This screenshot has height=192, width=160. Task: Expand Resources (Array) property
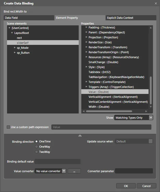pos(86,57)
